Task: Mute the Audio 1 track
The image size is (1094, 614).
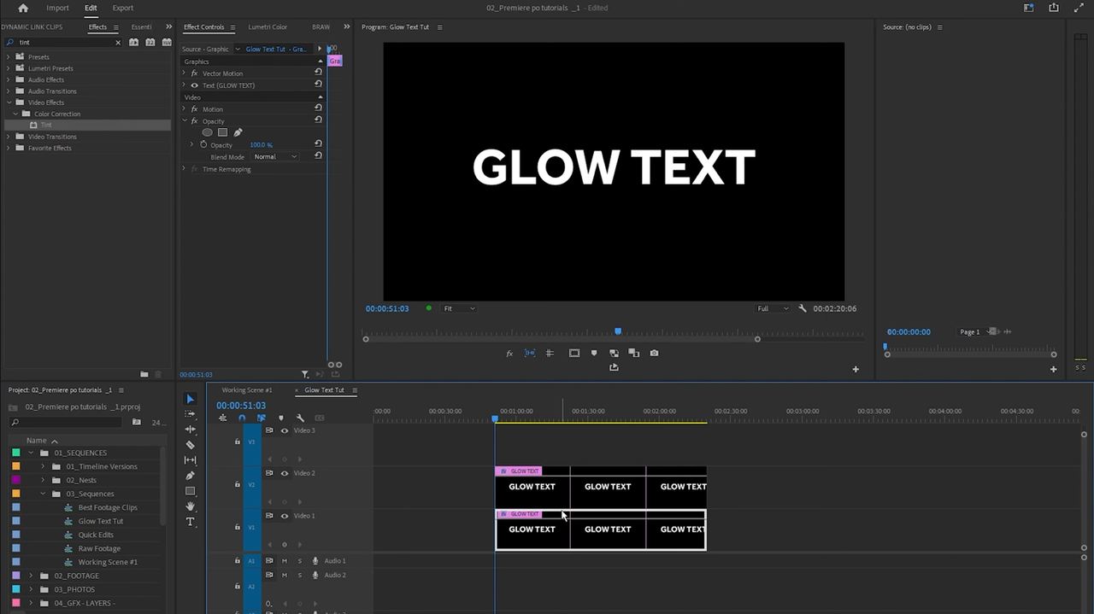Action: tap(285, 561)
